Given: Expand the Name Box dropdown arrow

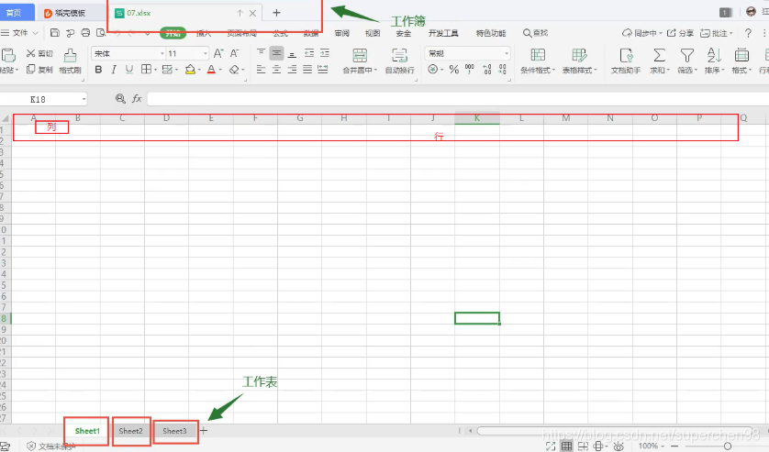Looking at the screenshot, I should (84, 100).
